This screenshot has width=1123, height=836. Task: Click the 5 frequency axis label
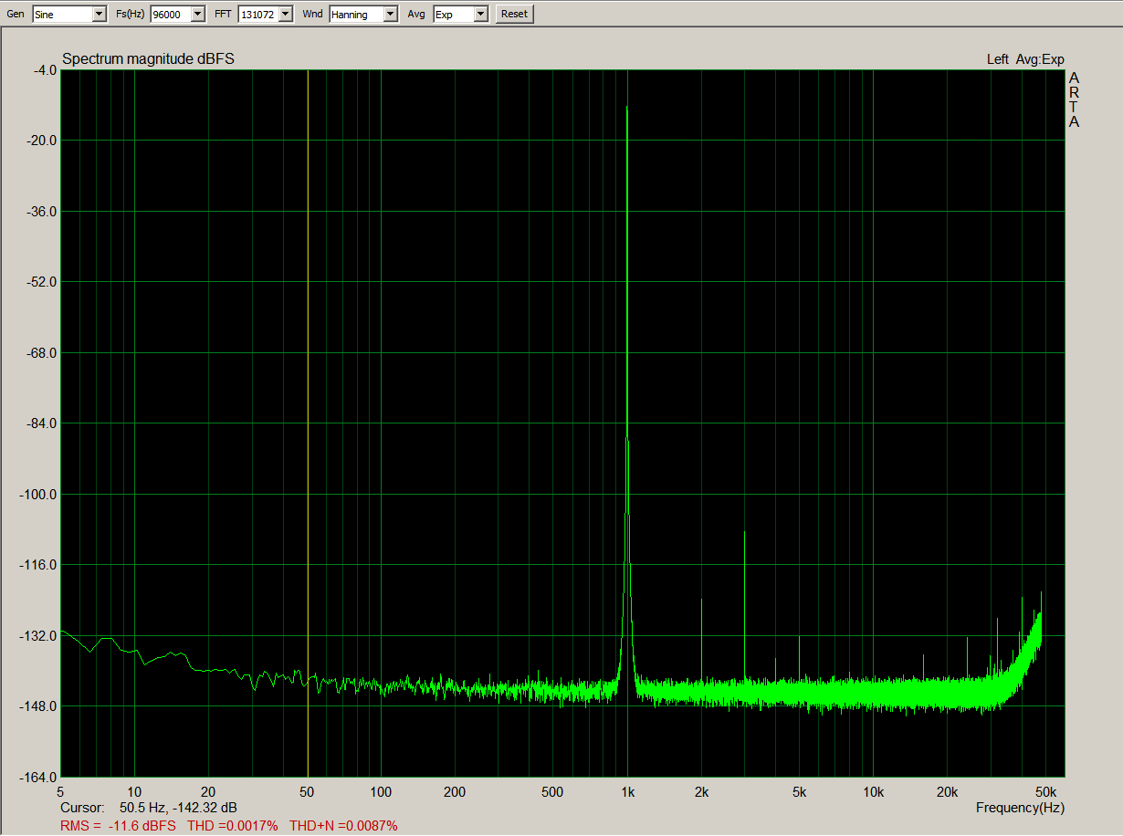60,792
